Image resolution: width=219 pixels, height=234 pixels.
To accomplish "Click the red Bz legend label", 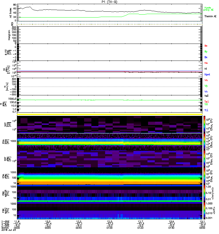I will coord(206,46).
